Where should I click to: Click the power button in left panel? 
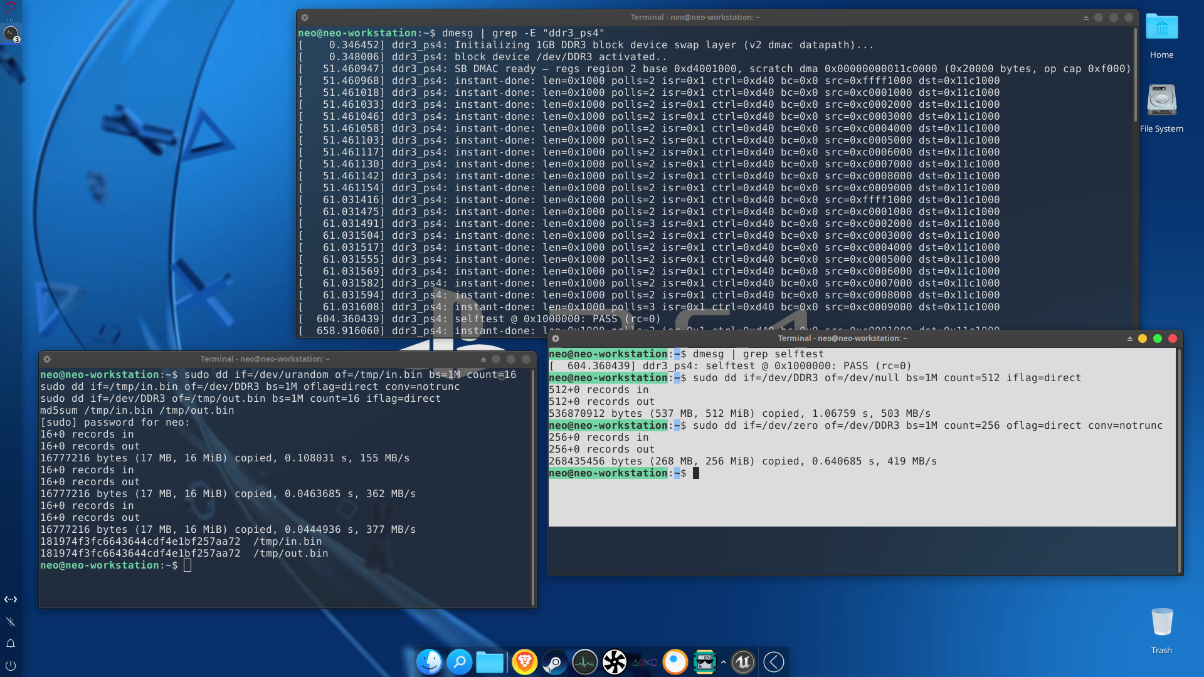pyautogui.click(x=11, y=666)
